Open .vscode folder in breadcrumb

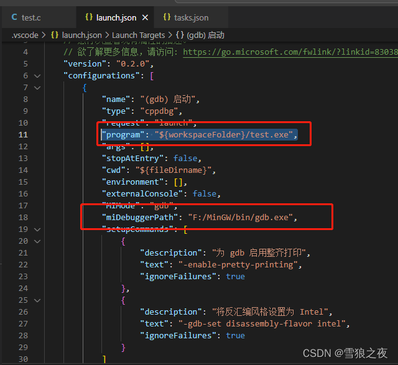tap(25, 35)
